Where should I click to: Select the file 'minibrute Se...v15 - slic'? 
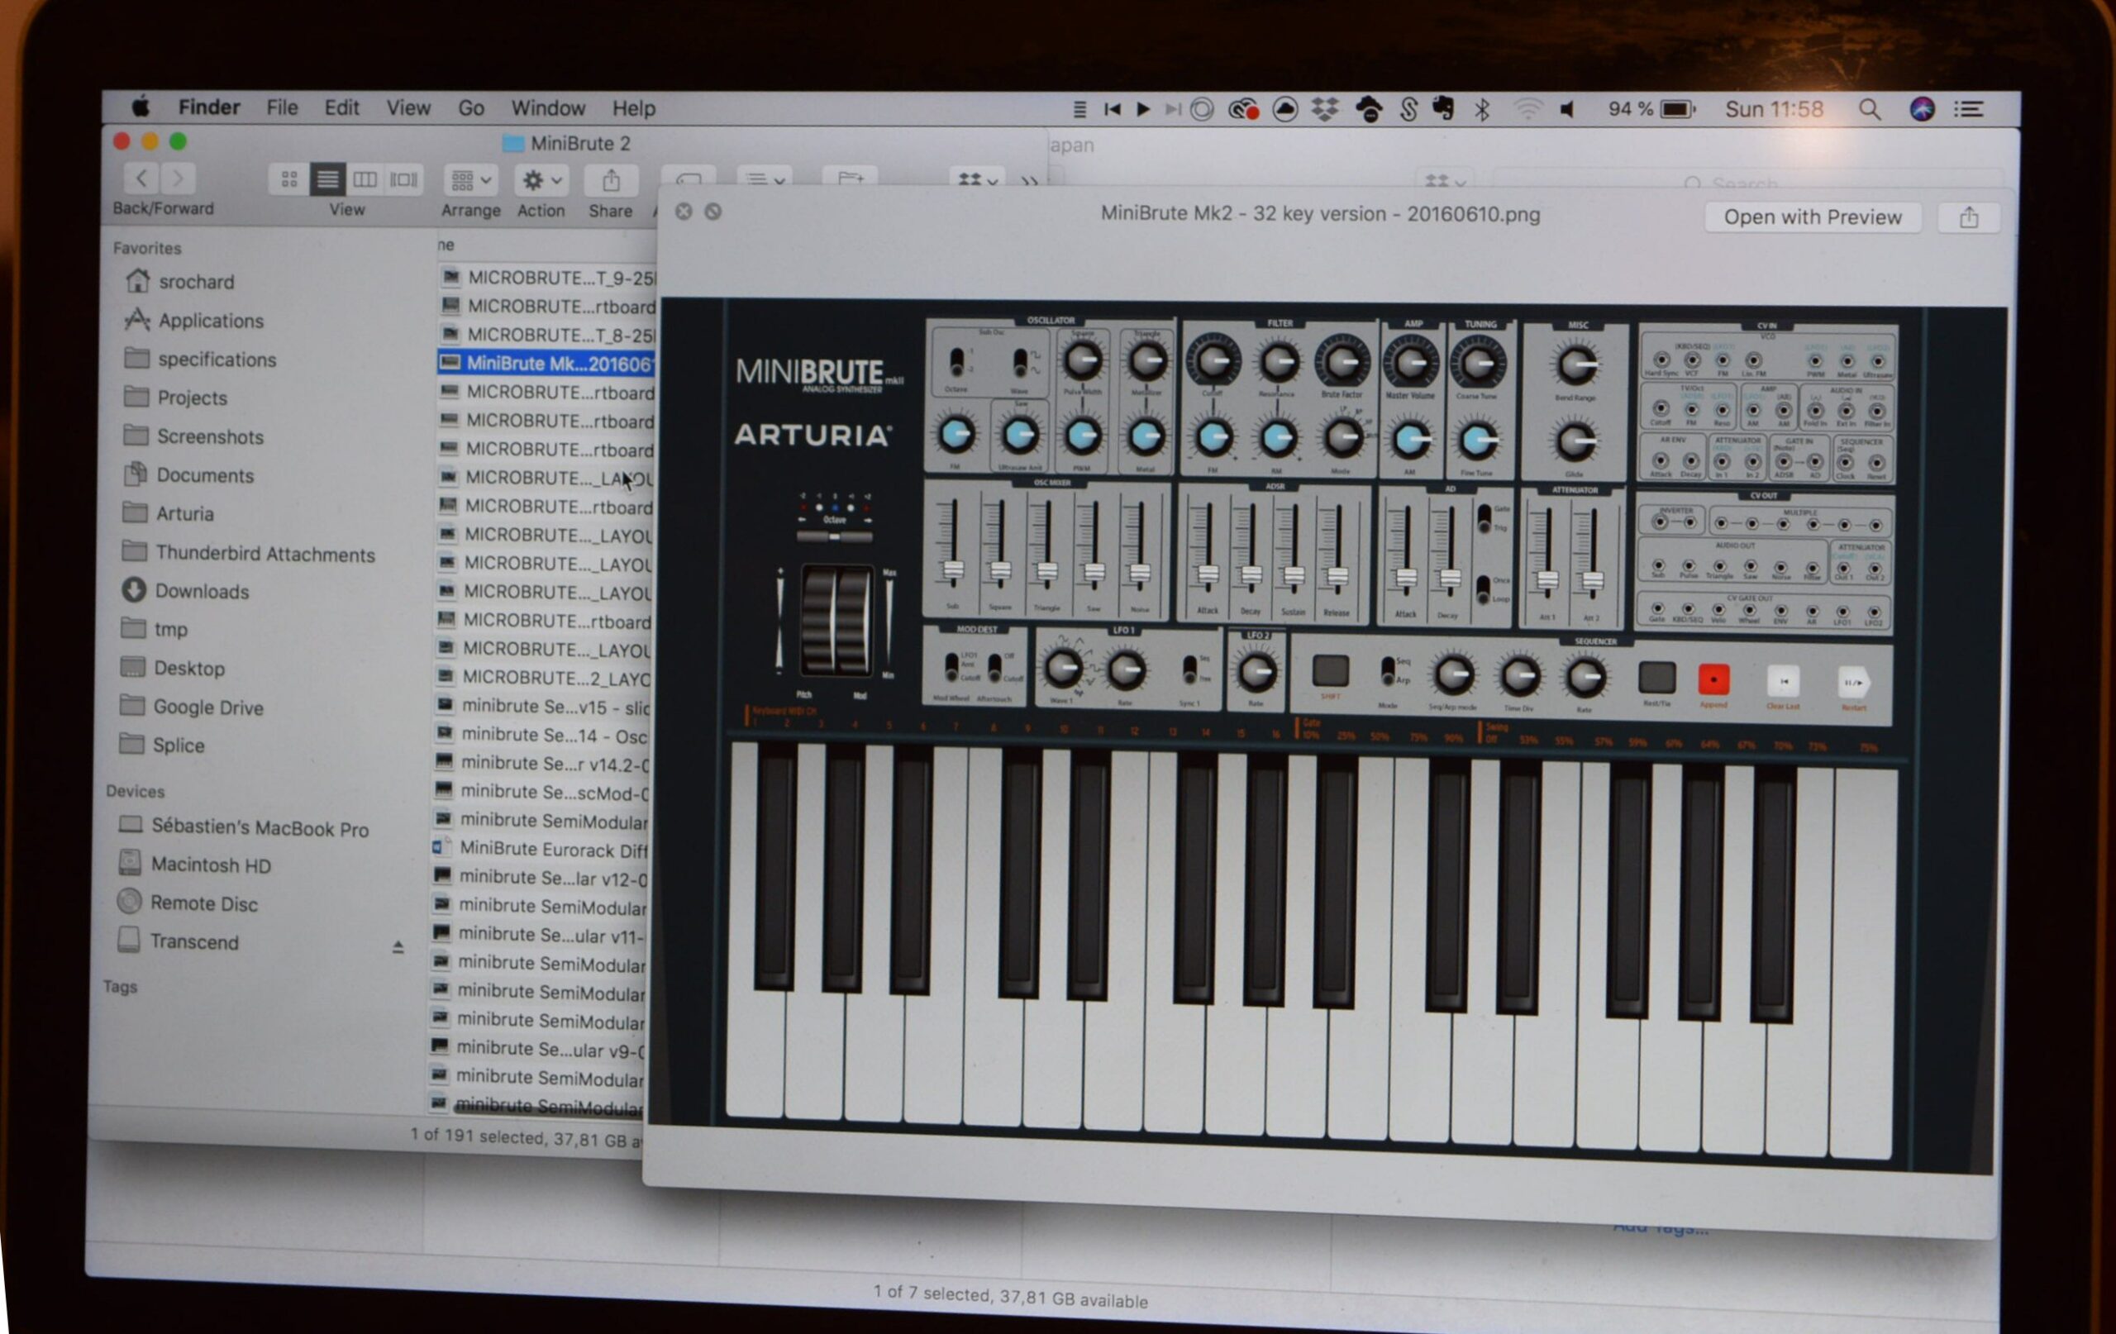(542, 707)
